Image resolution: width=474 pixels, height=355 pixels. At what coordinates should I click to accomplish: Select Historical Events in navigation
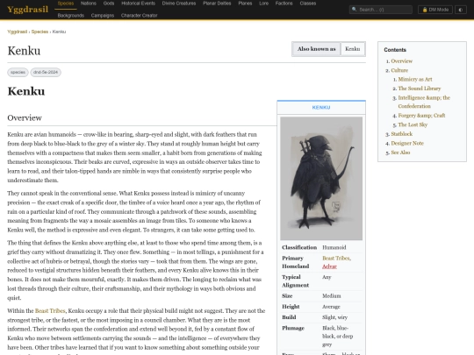(138, 4)
